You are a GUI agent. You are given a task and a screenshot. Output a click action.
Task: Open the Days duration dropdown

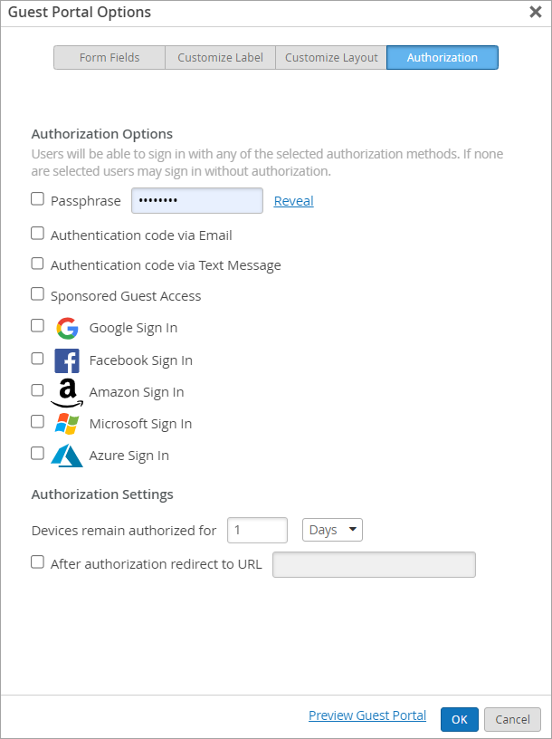click(332, 530)
